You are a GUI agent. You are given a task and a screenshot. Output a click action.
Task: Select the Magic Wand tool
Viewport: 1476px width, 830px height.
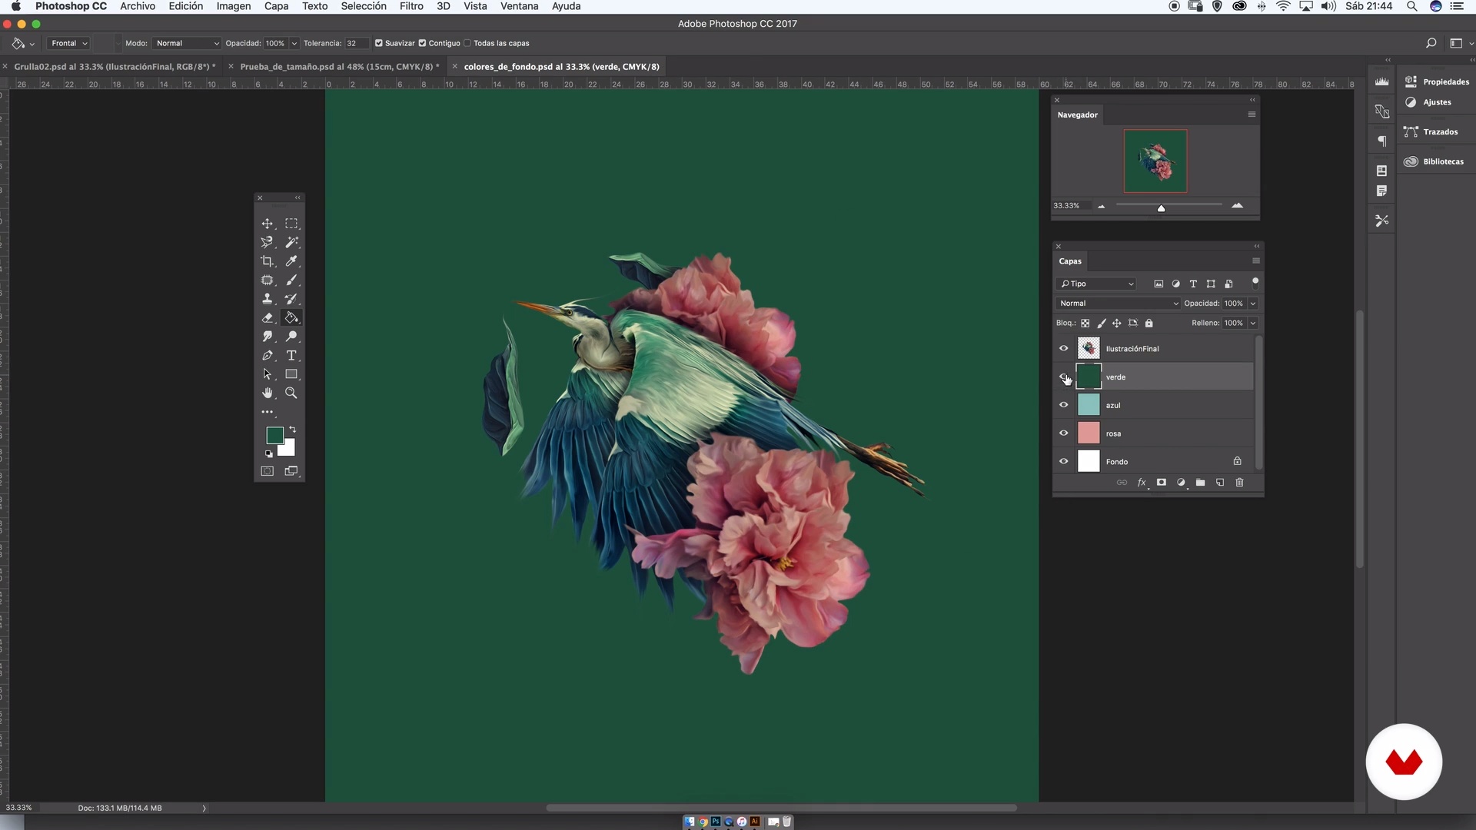(x=291, y=242)
